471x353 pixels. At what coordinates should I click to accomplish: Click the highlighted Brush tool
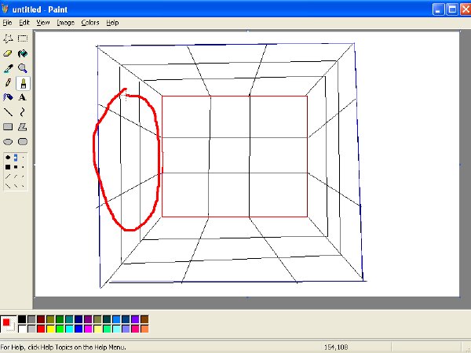23,83
